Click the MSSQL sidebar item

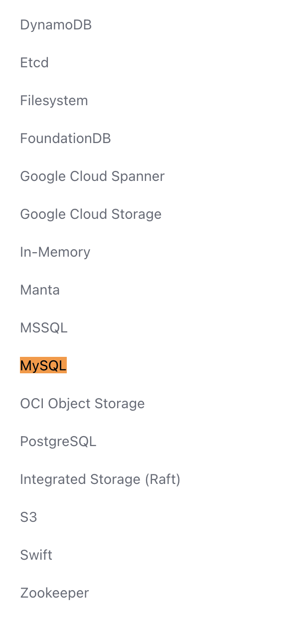pyautogui.click(x=44, y=328)
